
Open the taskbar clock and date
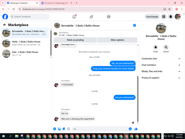[x=179, y=136]
